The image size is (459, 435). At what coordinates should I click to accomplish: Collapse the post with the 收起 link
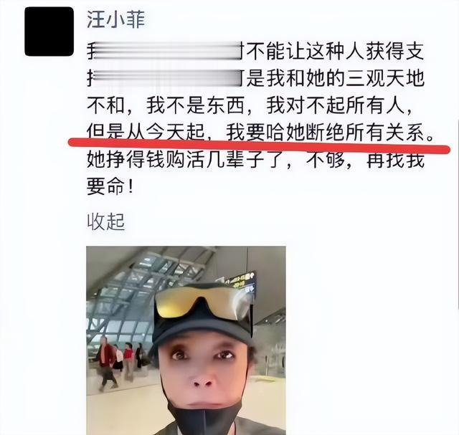click(105, 221)
